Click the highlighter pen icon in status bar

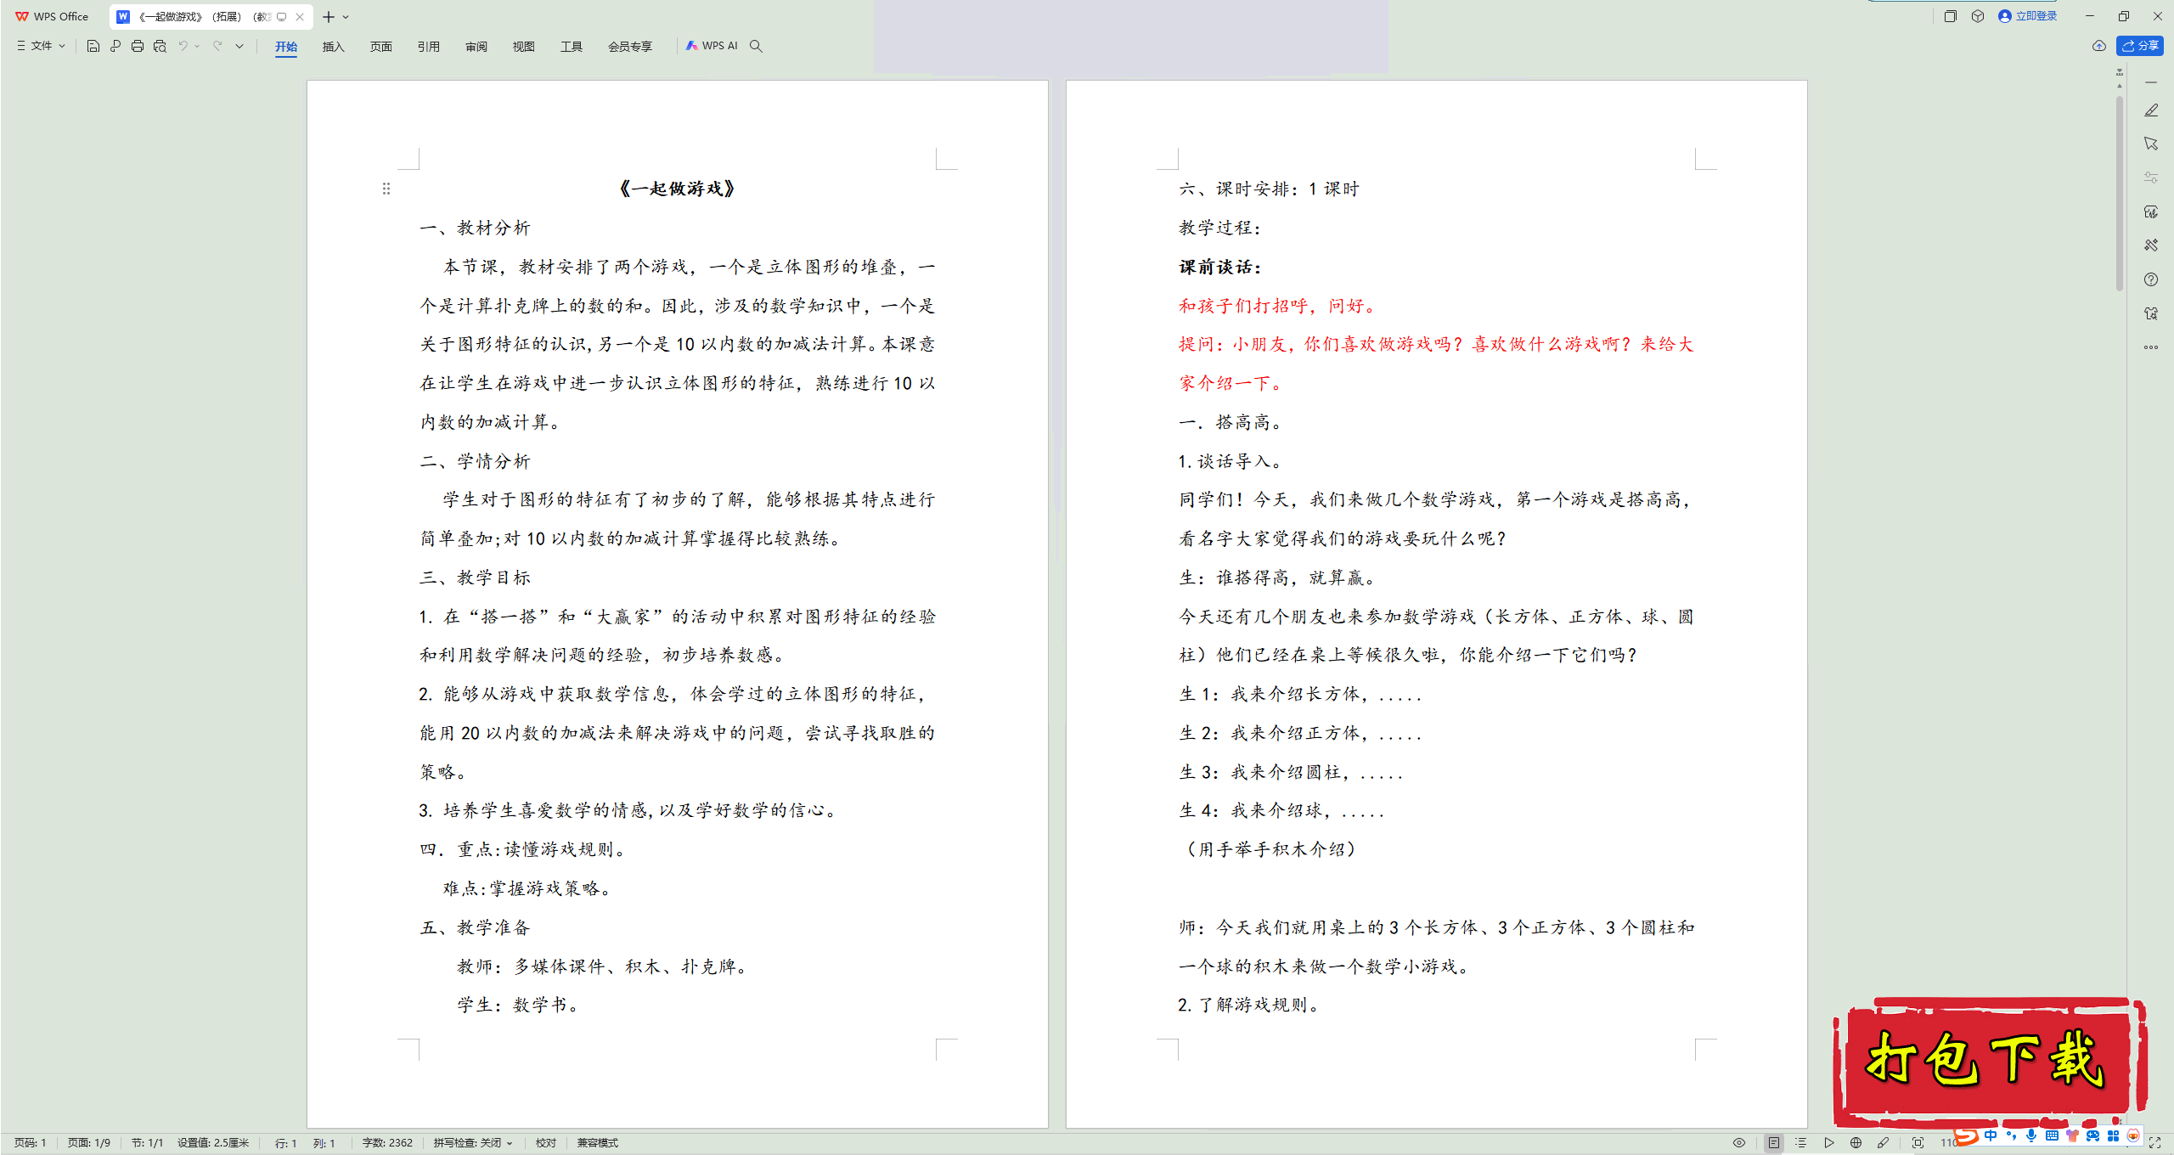[1883, 1143]
